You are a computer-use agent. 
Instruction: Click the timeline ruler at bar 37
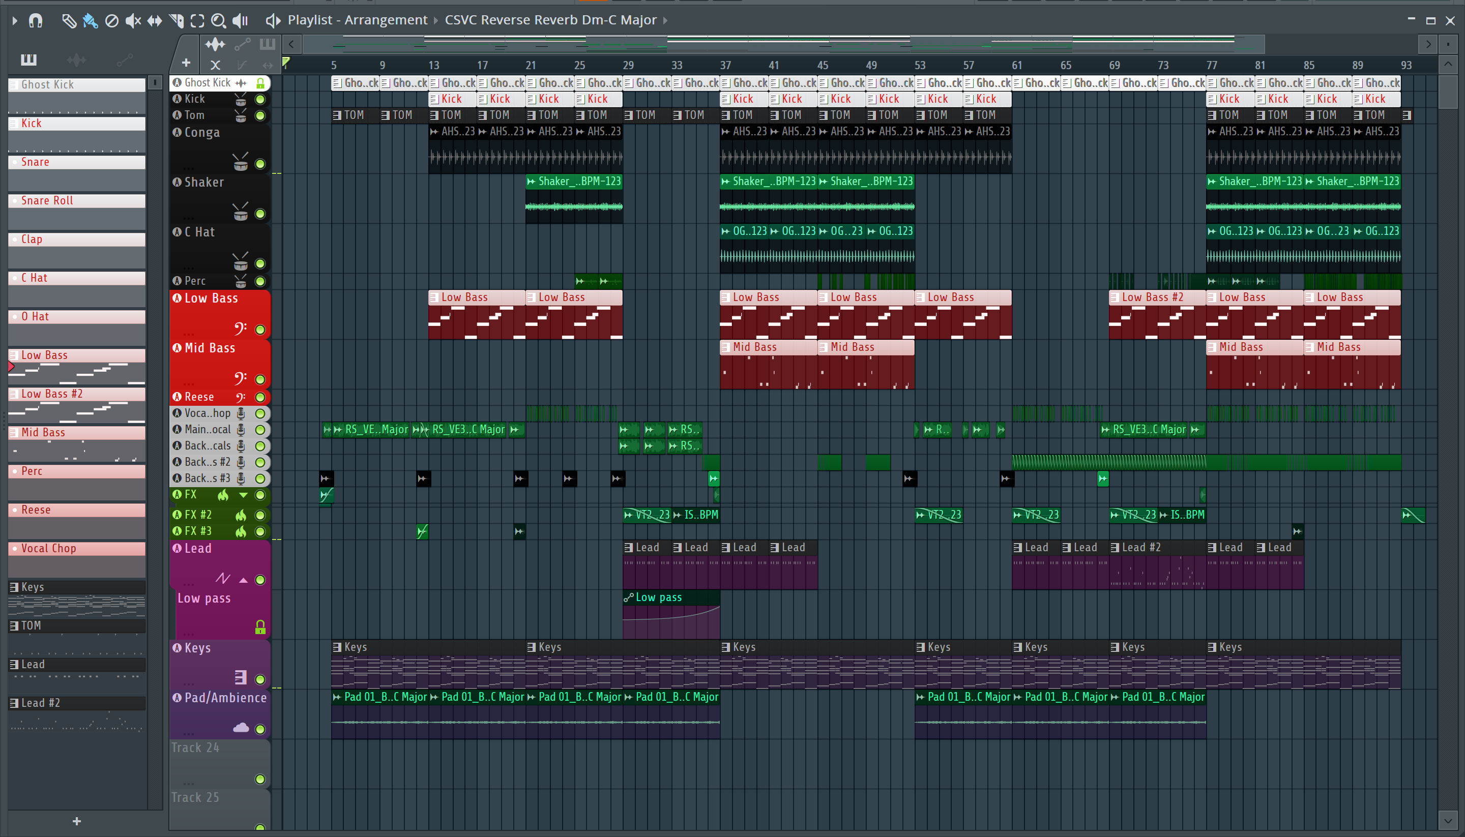point(725,66)
